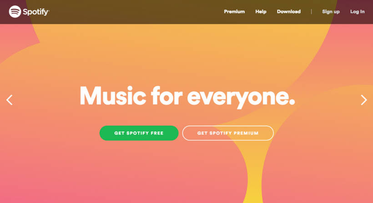Advance carousel with the right chevron arrow
Viewport: 373px width, 203px height.
click(x=364, y=100)
